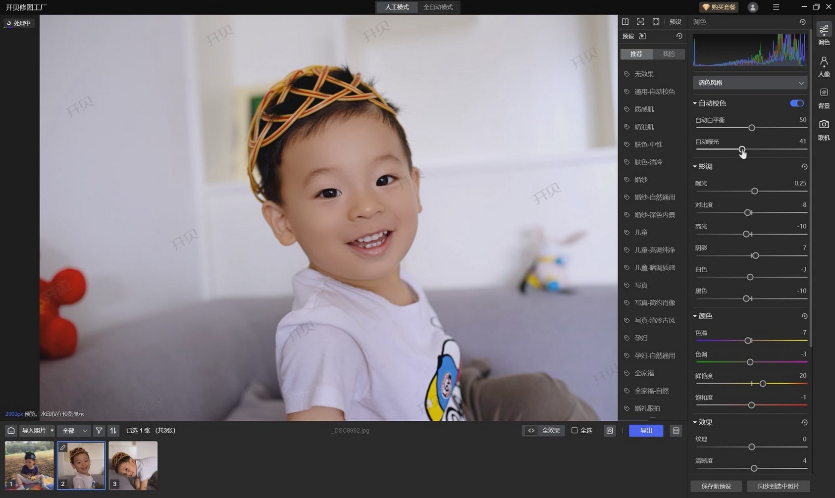Toggle the 自动校色 switch off
The width and height of the screenshot is (835, 498).
(x=797, y=103)
